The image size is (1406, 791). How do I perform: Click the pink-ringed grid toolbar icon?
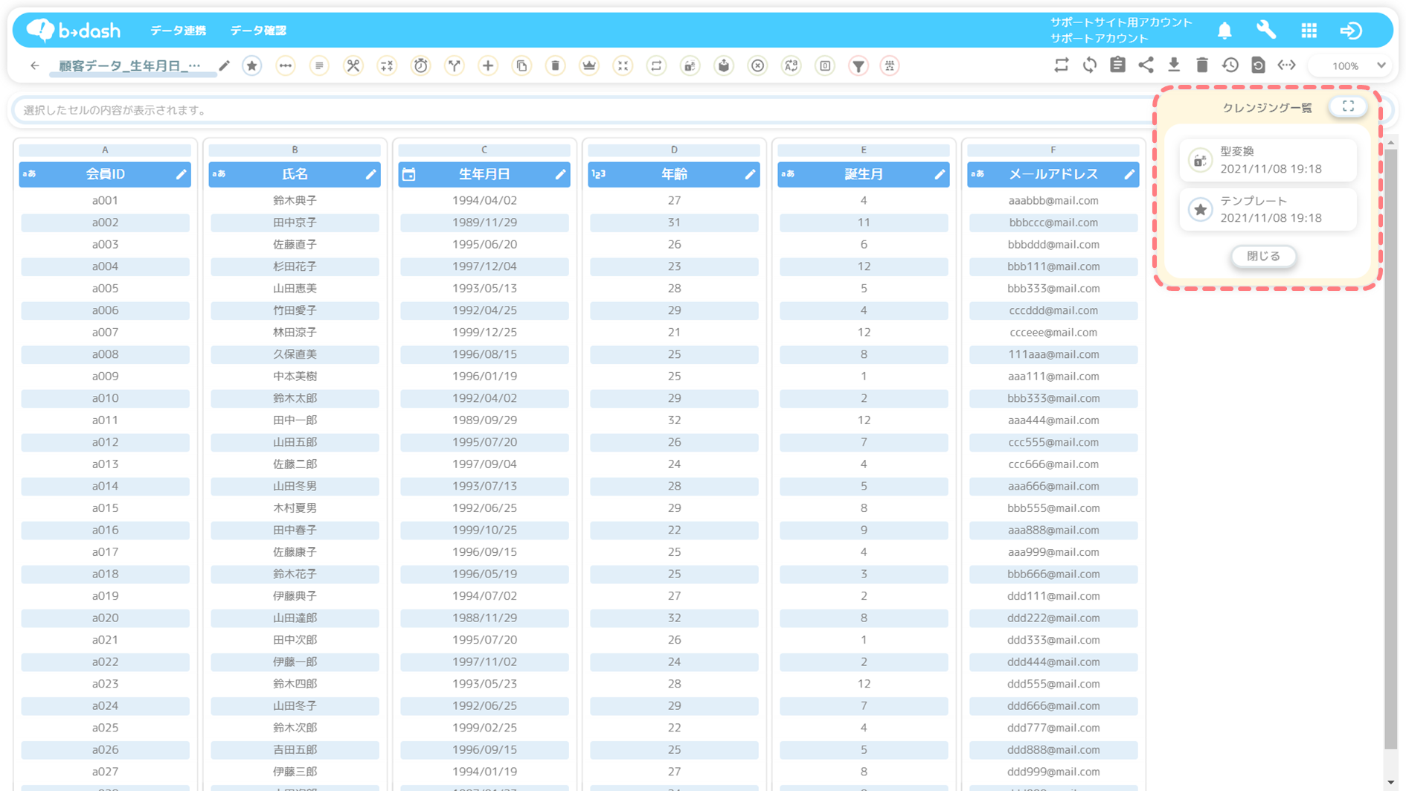[890, 65]
